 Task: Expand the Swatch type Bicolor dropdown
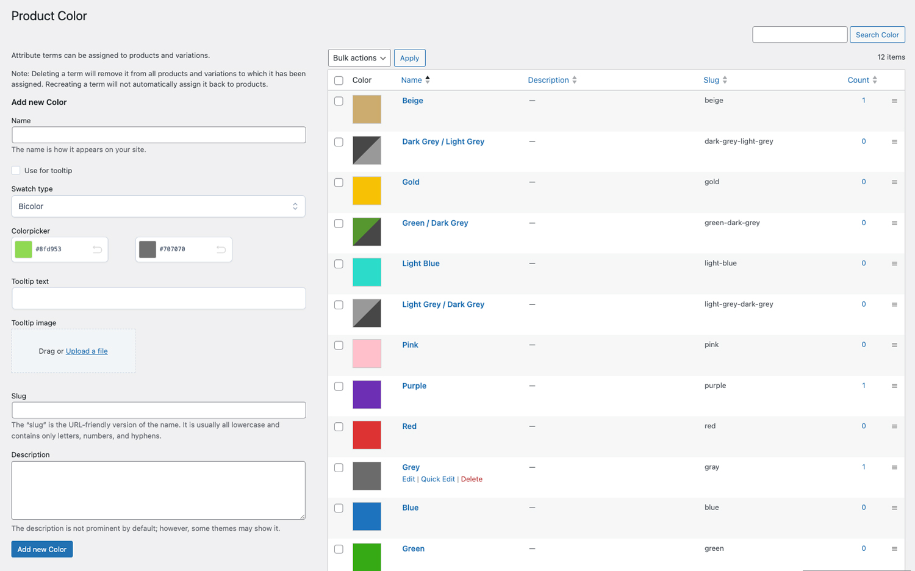click(x=158, y=206)
